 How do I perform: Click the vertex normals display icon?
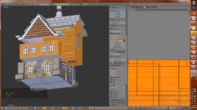[111, 87]
